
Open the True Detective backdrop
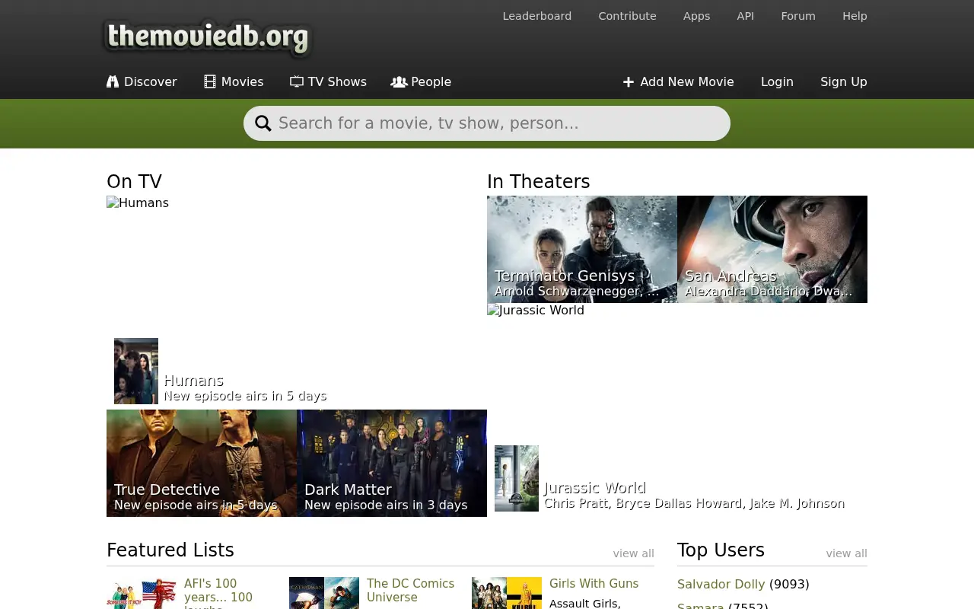tap(202, 463)
